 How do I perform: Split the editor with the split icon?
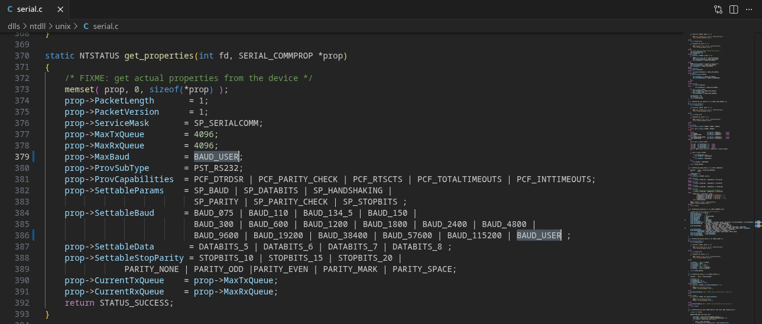point(734,9)
